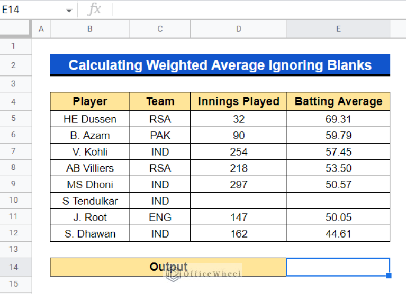Image resolution: width=406 pixels, height=294 pixels.
Task: Click the fill handle of cell E14
Action: click(389, 276)
